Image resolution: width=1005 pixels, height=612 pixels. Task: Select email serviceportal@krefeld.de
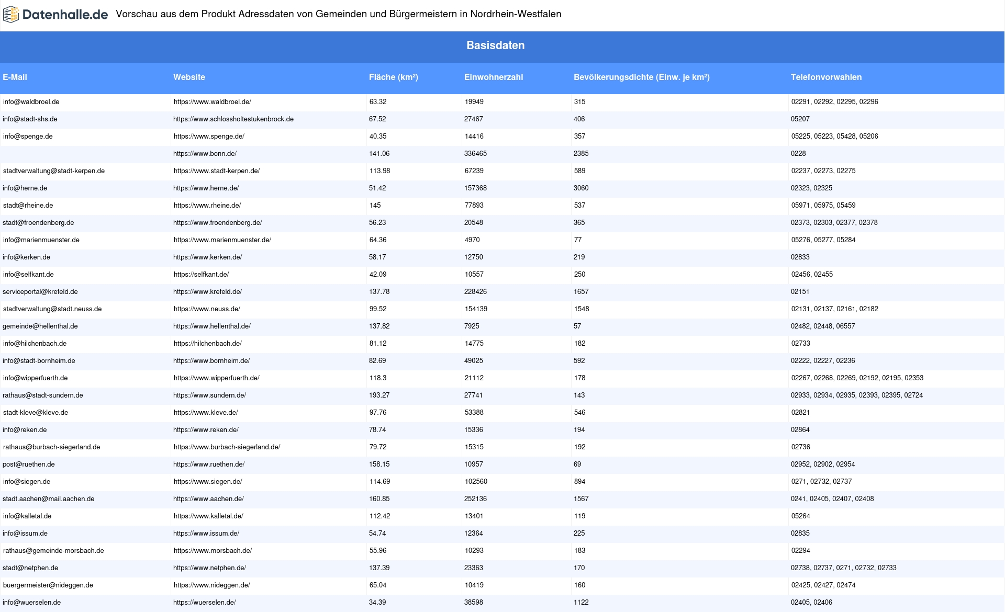[x=40, y=292]
